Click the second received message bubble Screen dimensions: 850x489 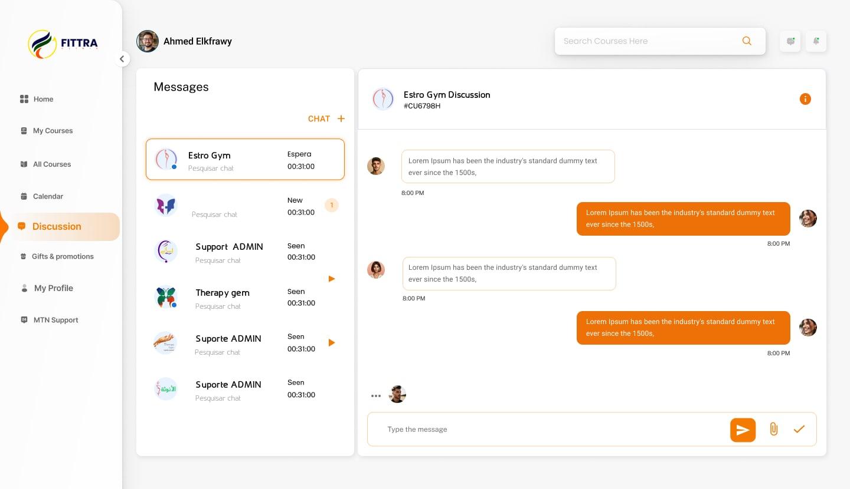pos(509,273)
